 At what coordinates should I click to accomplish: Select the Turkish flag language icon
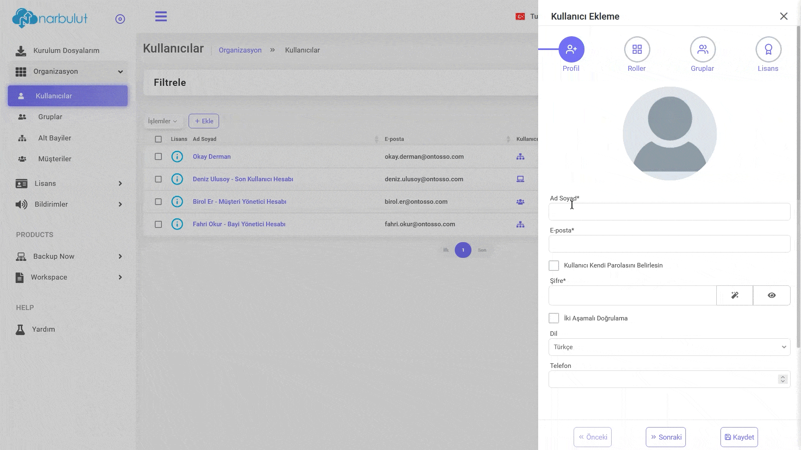click(x=520, y=17)
